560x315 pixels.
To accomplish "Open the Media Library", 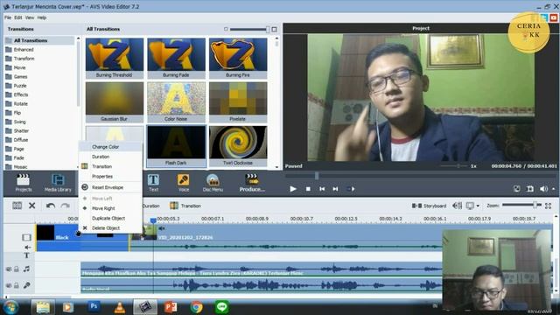I will pyautogui.click(x=58, y=183).
